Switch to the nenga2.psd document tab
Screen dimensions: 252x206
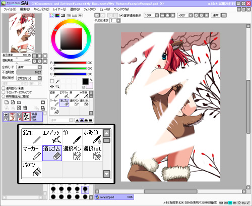coord(114,197)
